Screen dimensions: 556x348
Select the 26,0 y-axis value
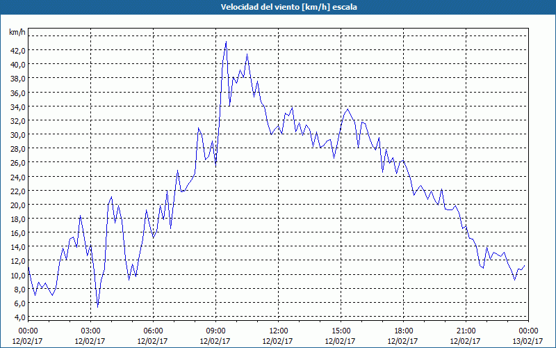pos(18,163)
